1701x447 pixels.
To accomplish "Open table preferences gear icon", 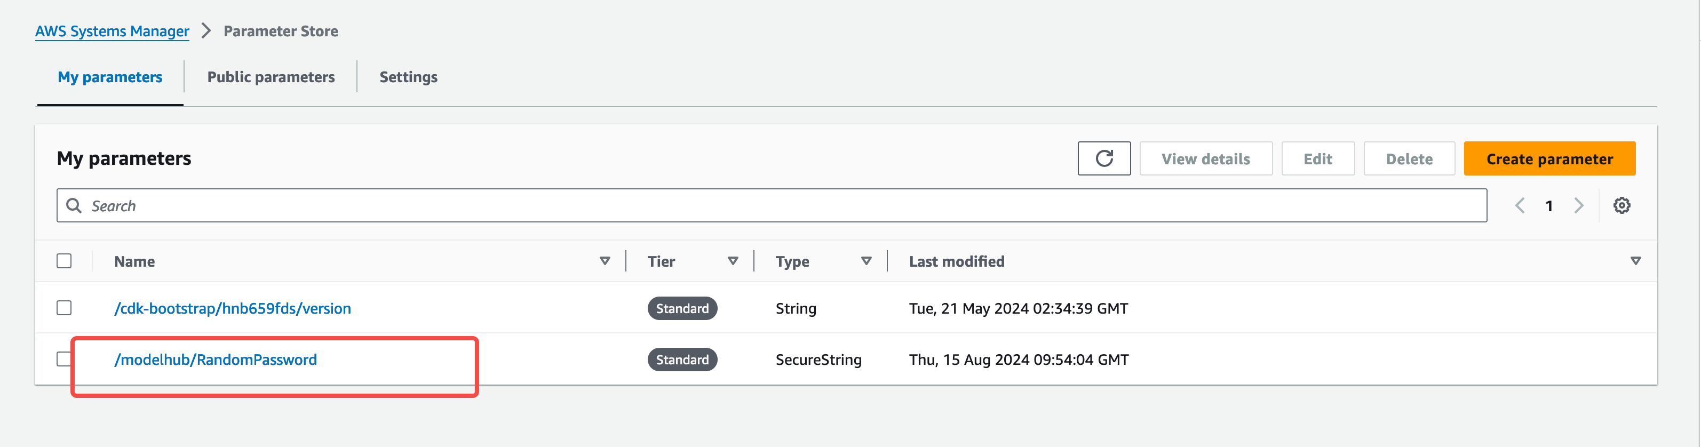I will [x=1621, y=205].
